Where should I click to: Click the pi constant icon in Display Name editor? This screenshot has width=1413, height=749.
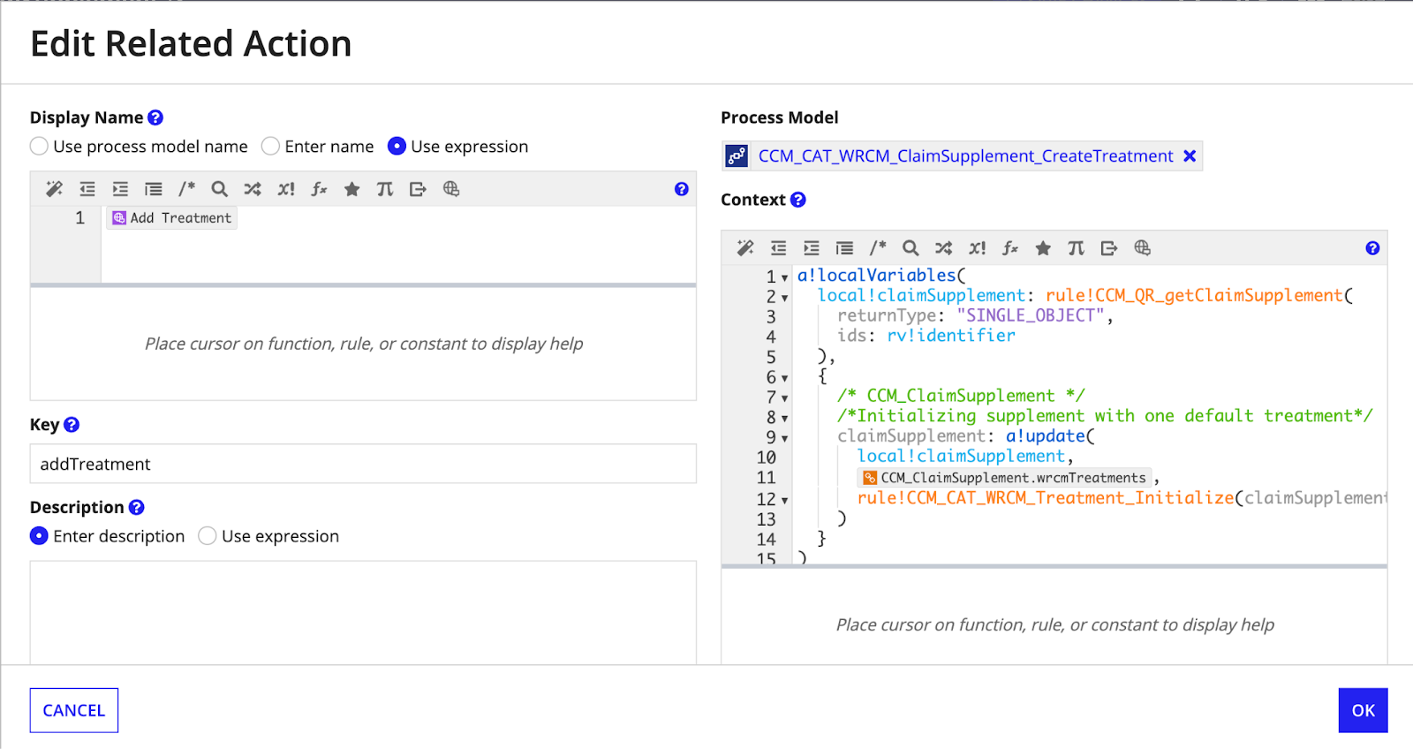click(x=385, y=189)
